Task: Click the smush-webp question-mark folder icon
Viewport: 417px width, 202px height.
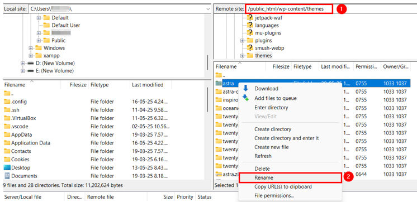Action: (250, 48)
